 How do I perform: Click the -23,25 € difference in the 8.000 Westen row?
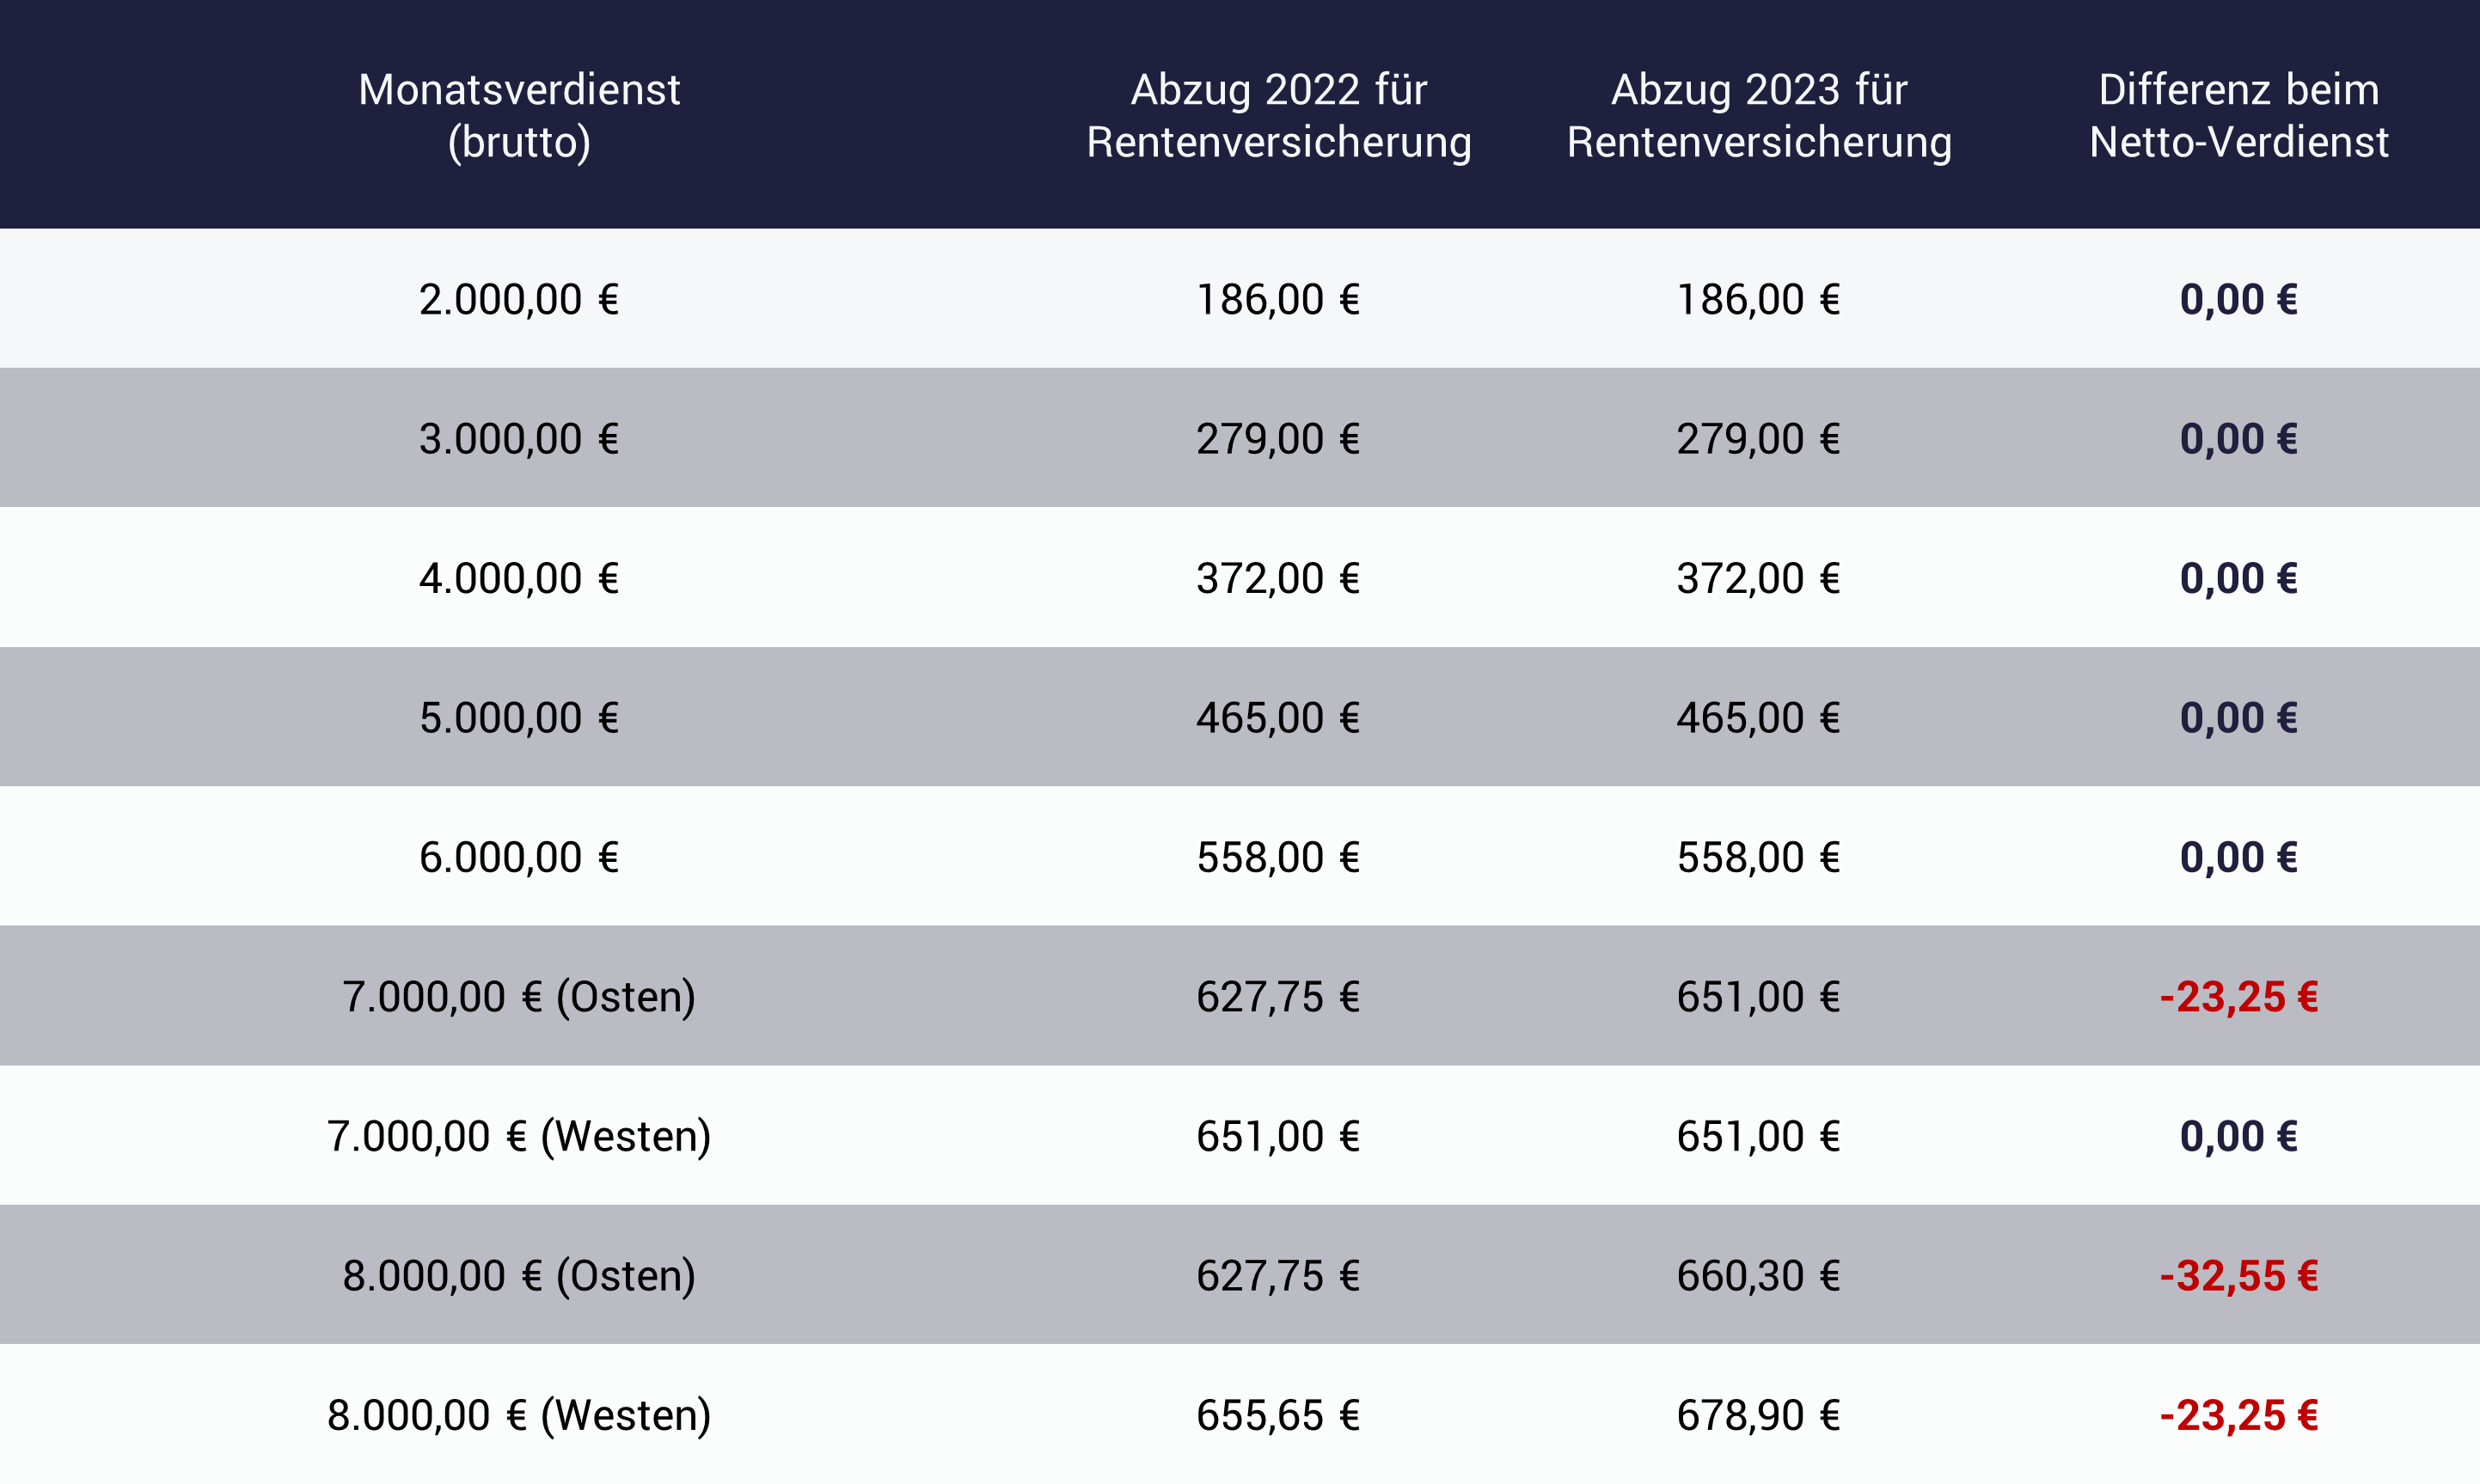2238,1415
